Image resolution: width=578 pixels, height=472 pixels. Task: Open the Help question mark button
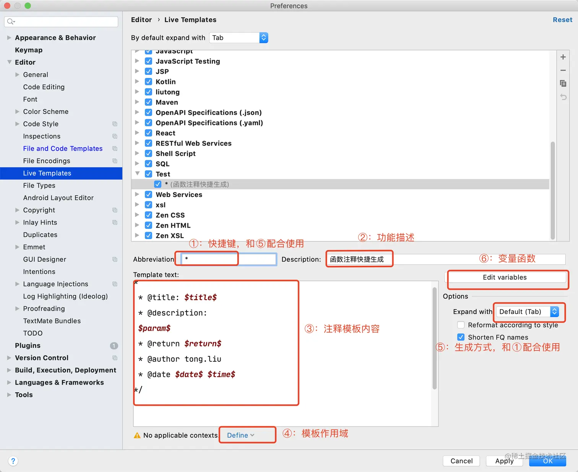click(13, 461)
